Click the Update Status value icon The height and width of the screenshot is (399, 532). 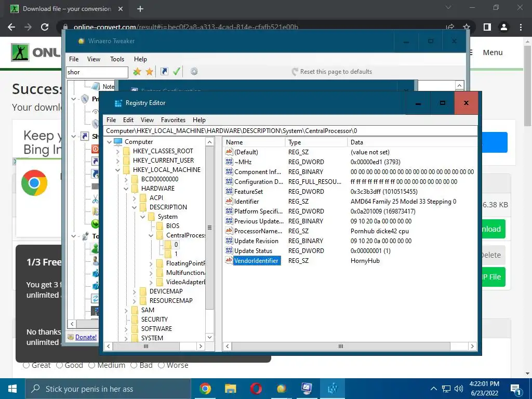pyautogui.click(x=229, y=251)
